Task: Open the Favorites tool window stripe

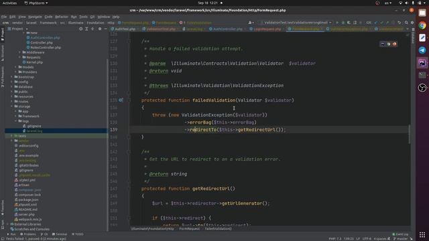Action: point(3,208)
